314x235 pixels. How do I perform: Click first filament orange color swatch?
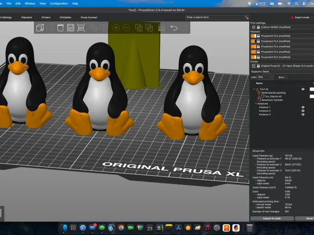[254, 36]
